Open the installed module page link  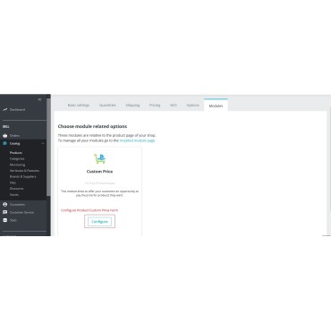point(137,140)
